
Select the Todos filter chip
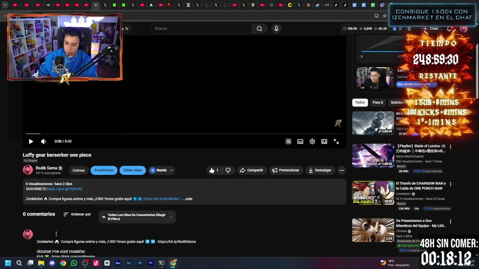360,102
